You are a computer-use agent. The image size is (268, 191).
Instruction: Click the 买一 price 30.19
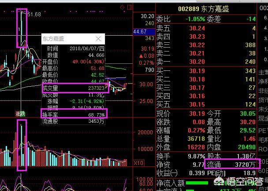(x=197, y=71)
